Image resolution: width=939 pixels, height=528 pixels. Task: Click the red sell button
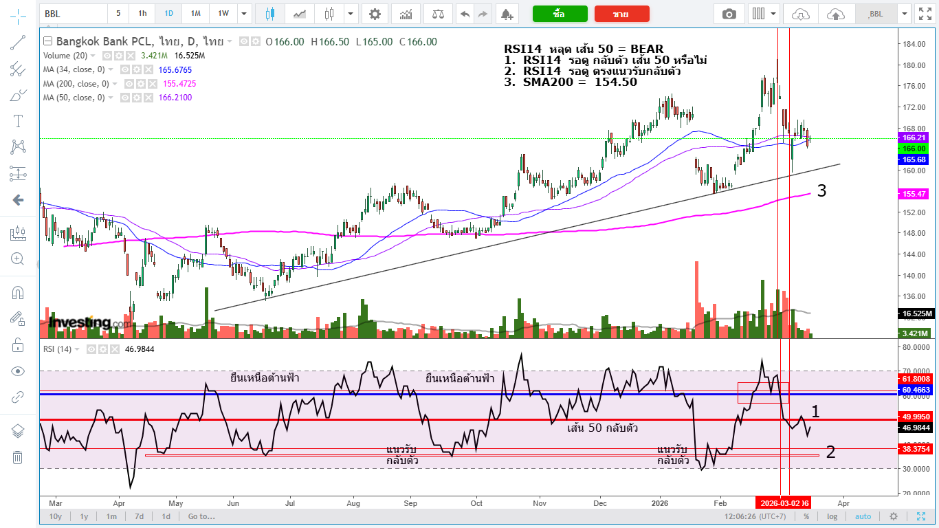(621, 14)
